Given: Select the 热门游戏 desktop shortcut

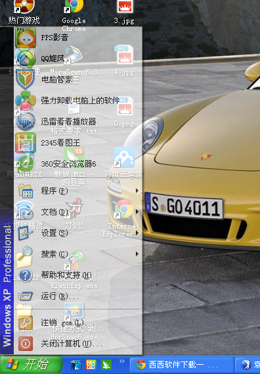Looking at the screenshot, I should (x=24, y=12).
